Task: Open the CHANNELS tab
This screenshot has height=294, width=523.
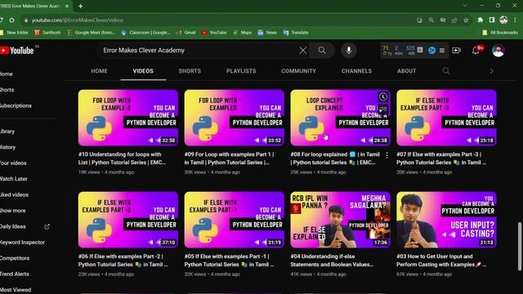Action: pos(356,71)
